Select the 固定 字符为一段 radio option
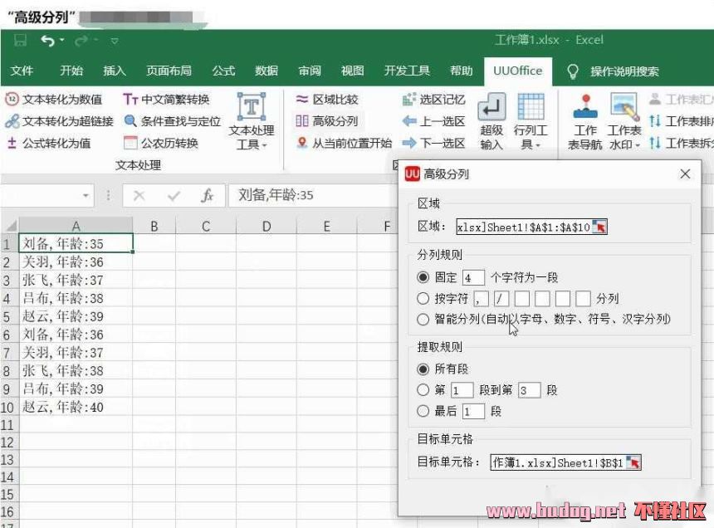714x528 pixels. coord(423,277)
